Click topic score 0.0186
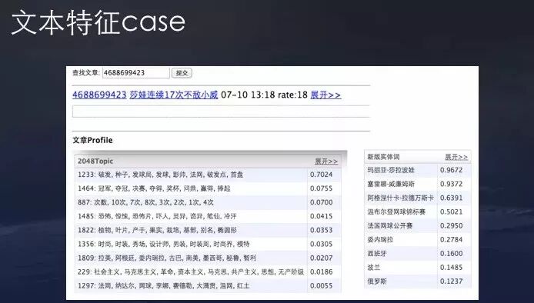Viewport: 534px width, 303px height. [x=321, y=271]
